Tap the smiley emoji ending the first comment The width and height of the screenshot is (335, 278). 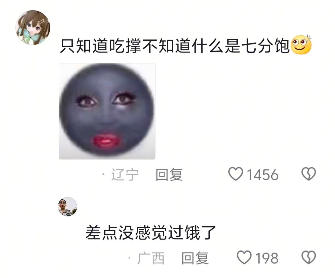(301, 45)
